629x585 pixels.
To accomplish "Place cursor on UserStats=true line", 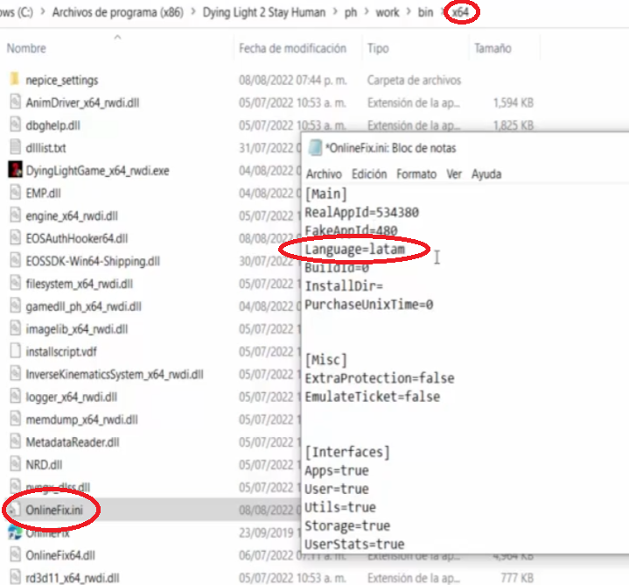I will click(x=354, y=545).
